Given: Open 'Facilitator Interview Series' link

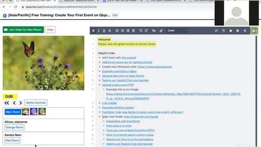Looking at the screenshot, I should (142, 112).
